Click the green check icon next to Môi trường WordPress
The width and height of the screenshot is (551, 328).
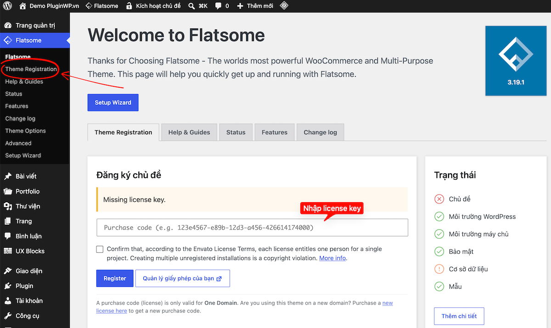(439, 216)
